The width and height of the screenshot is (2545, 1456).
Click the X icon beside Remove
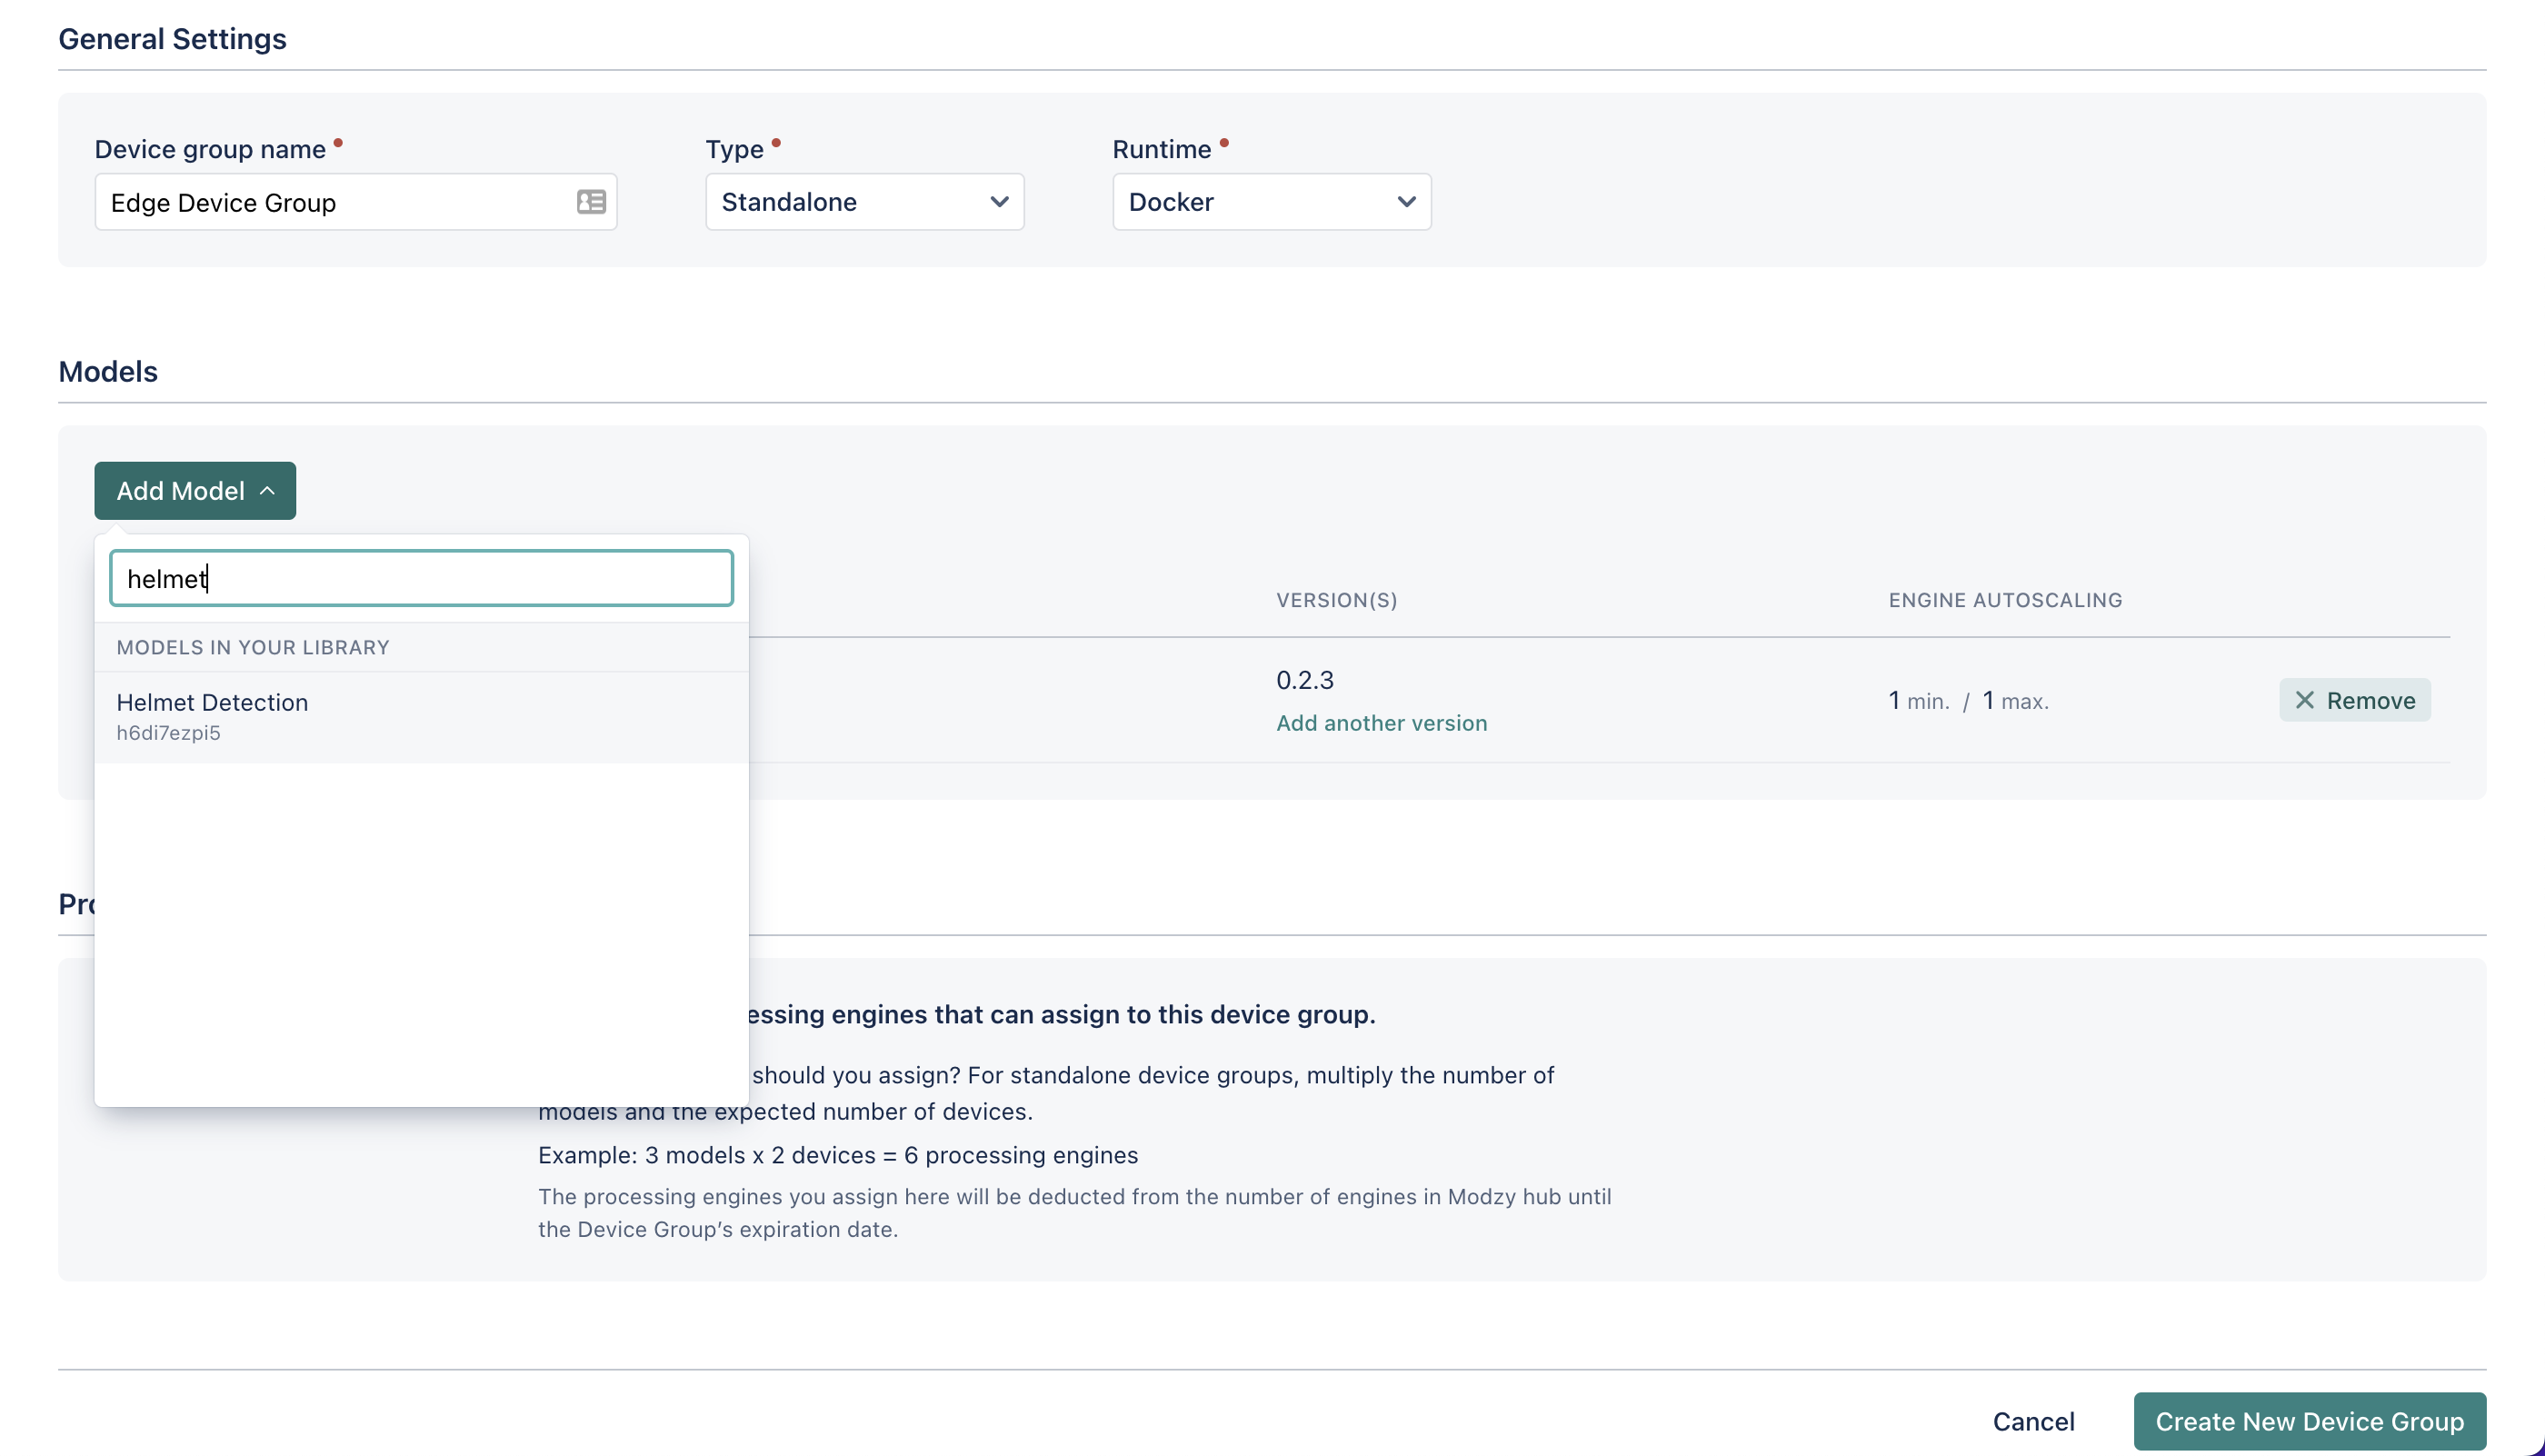[2304, 700]
